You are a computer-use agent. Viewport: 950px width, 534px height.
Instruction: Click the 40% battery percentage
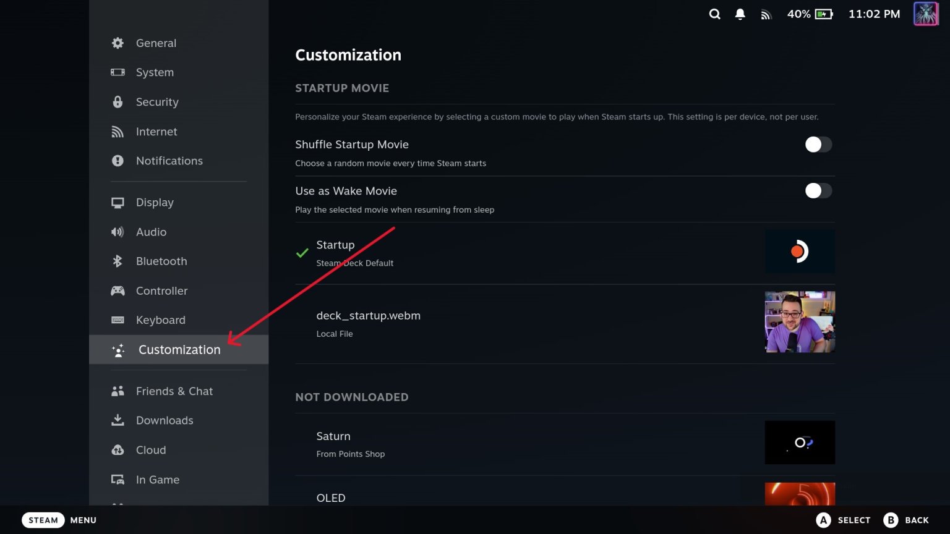[x=798, y=14]
